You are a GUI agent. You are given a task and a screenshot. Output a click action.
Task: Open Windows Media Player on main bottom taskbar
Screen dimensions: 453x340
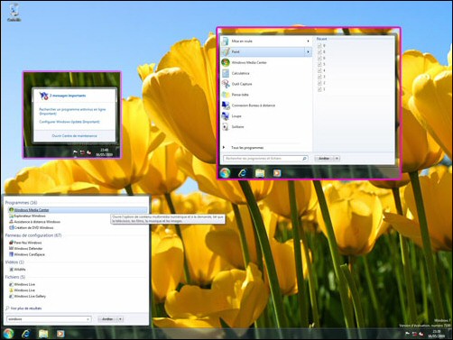(x=60, y=334)
